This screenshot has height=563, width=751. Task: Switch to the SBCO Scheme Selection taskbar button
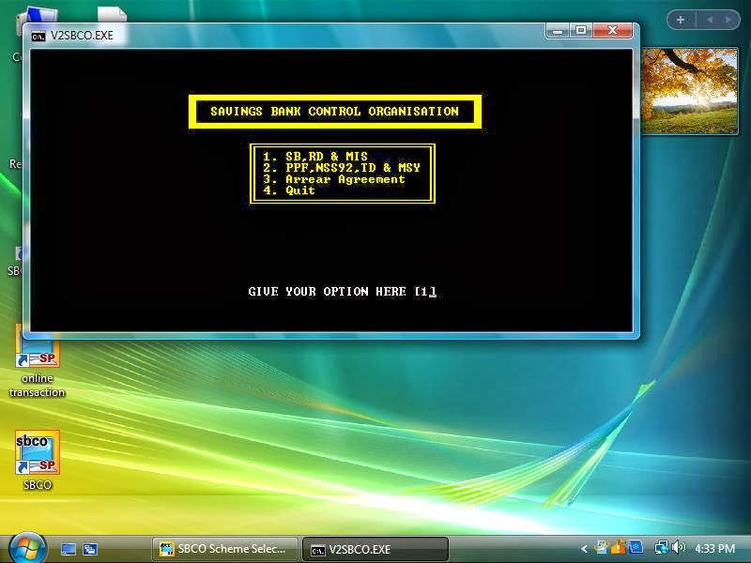pos(223,549)
